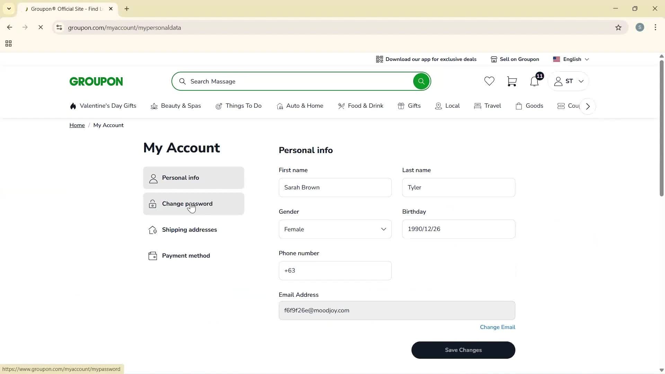Open the Travel category
This screenshot has width=665, height=374.
[492, 106]
